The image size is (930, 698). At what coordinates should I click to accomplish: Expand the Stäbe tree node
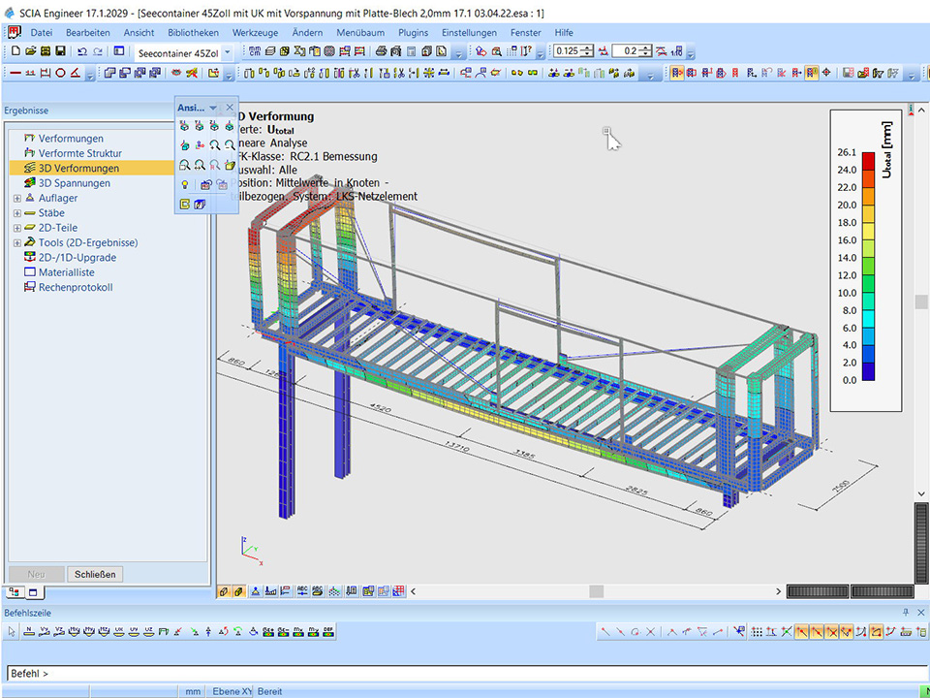point(16,213)
